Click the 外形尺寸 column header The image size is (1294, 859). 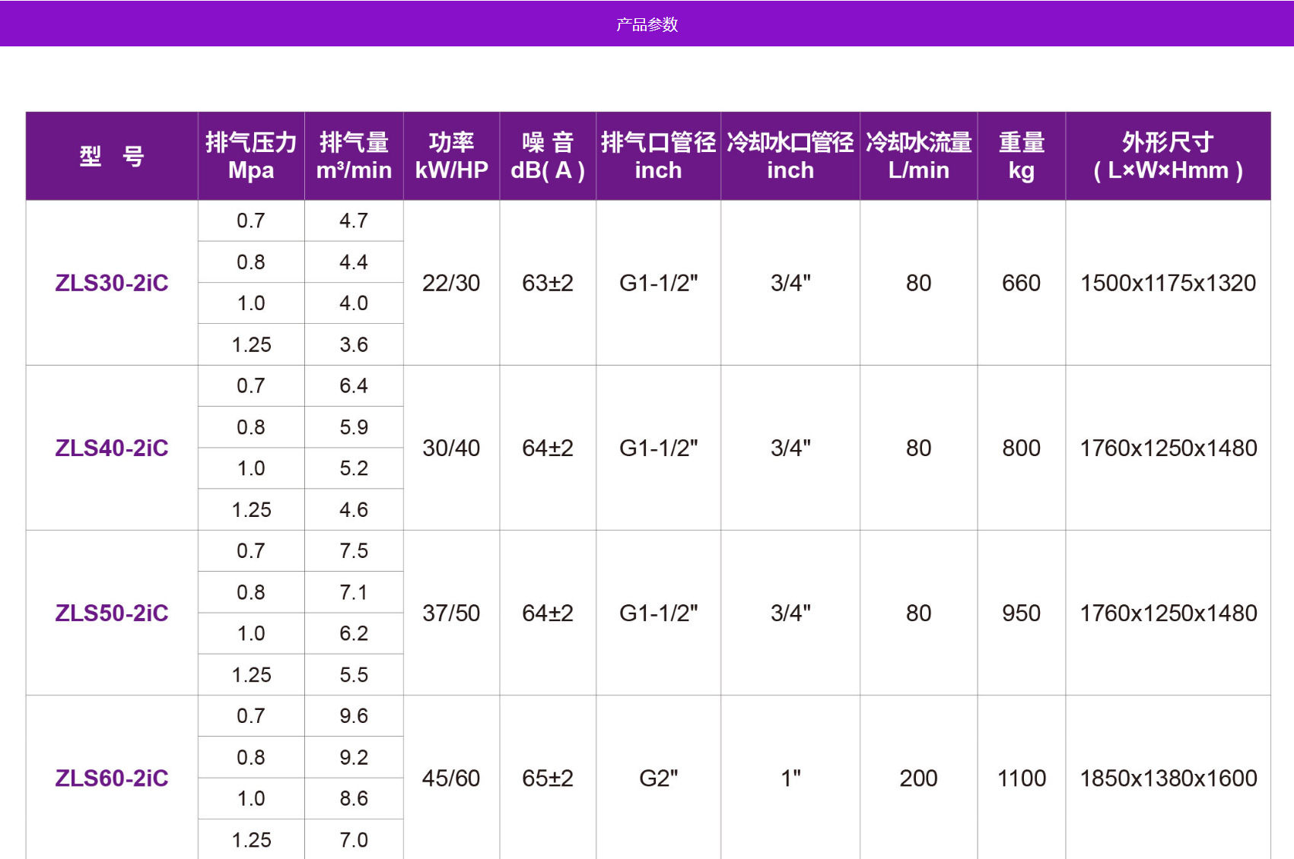1168,157
